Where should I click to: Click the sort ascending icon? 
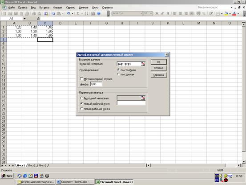tap(86, 13)
